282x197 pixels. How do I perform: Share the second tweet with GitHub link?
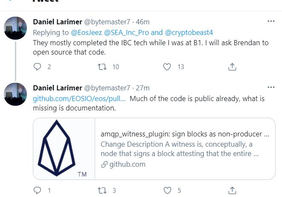pyautogui.click(x=232, y=191)
